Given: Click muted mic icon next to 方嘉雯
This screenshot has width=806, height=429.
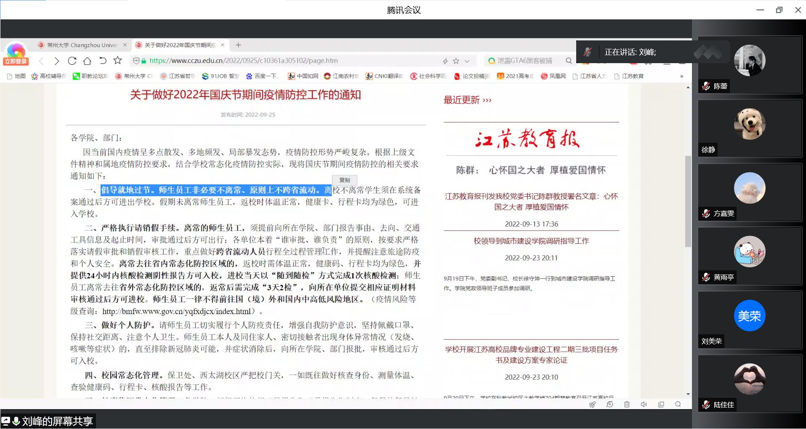Looking at the screenshot, I should [706, 214].
